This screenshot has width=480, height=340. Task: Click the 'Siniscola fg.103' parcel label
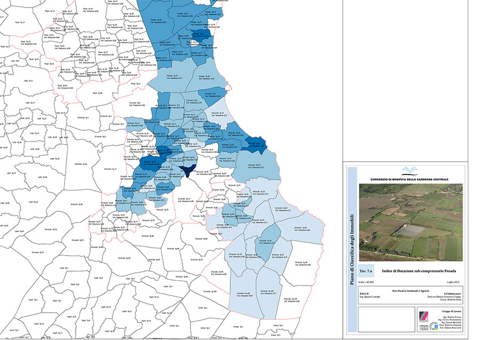coord(267,291)
